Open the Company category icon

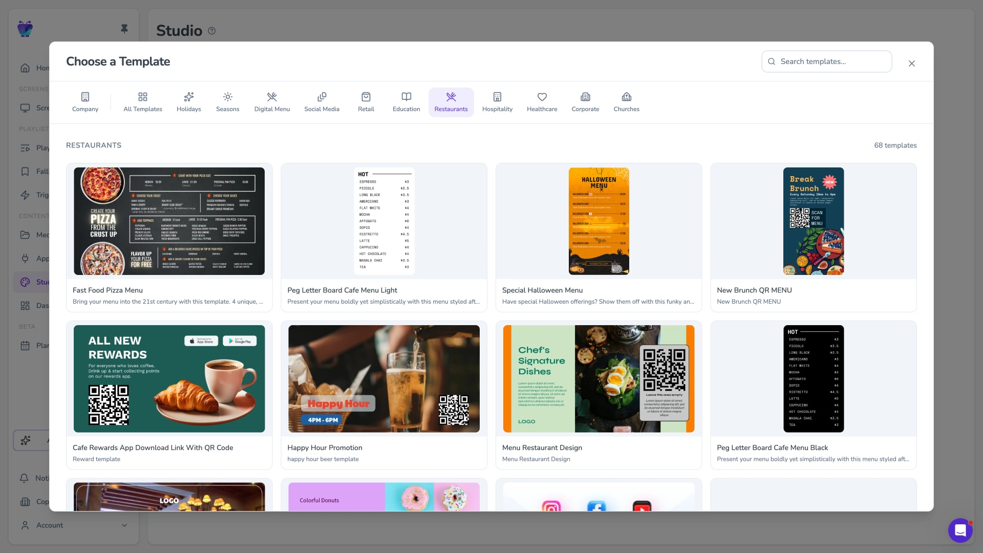click(x=85, y=97)
